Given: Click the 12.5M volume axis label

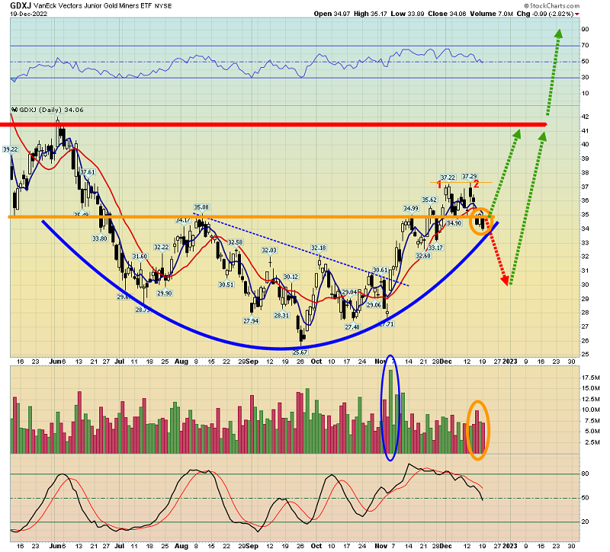Looking at the screenshot, I should coord(590,399).
